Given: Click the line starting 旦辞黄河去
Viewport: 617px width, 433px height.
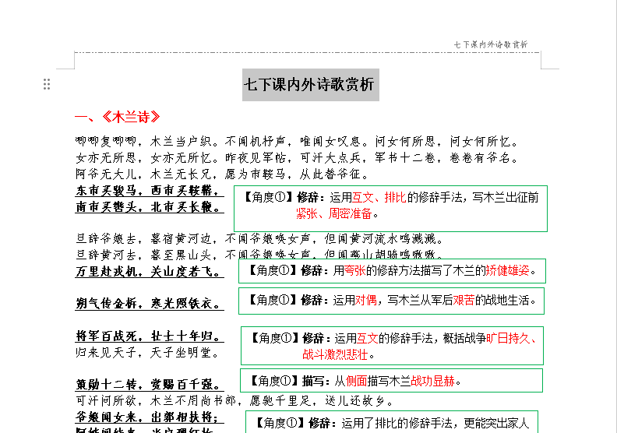Looking at the screenshot, I should [x=260, y=255].
